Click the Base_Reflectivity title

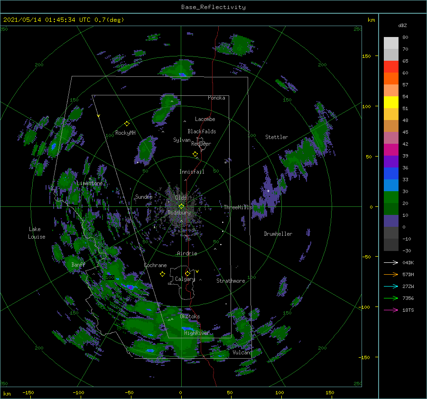click(x=213, y=7)
